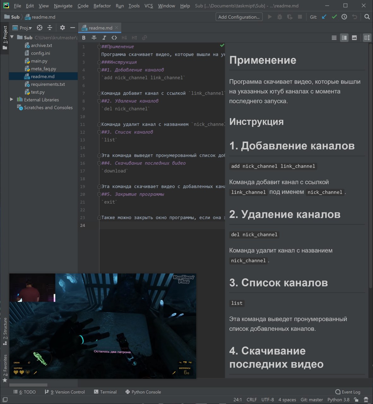This screenshot has height=404, width=373.
Task: Click the Project panel horizontal scrollbar
Action: 28,385
